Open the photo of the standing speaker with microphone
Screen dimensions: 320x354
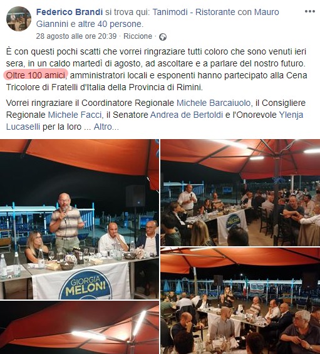[x=79, y=219]
